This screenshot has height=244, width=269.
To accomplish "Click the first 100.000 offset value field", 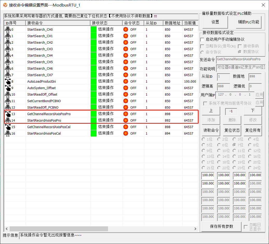I will coord(208,175).
